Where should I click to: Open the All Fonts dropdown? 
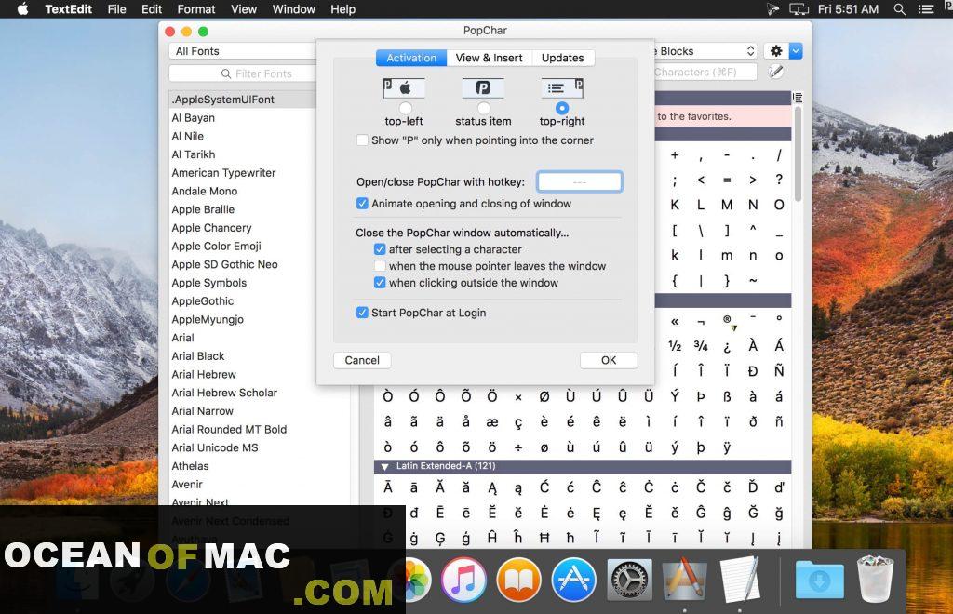pyautogui.click(x=243, y=51)
